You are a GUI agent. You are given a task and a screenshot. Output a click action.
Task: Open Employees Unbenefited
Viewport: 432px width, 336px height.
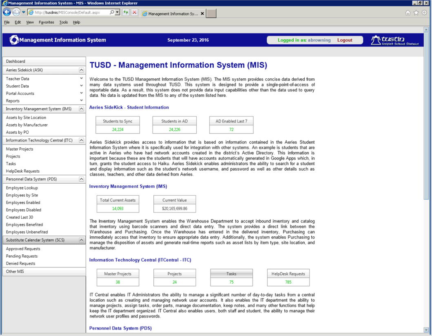tap(27, 232)
